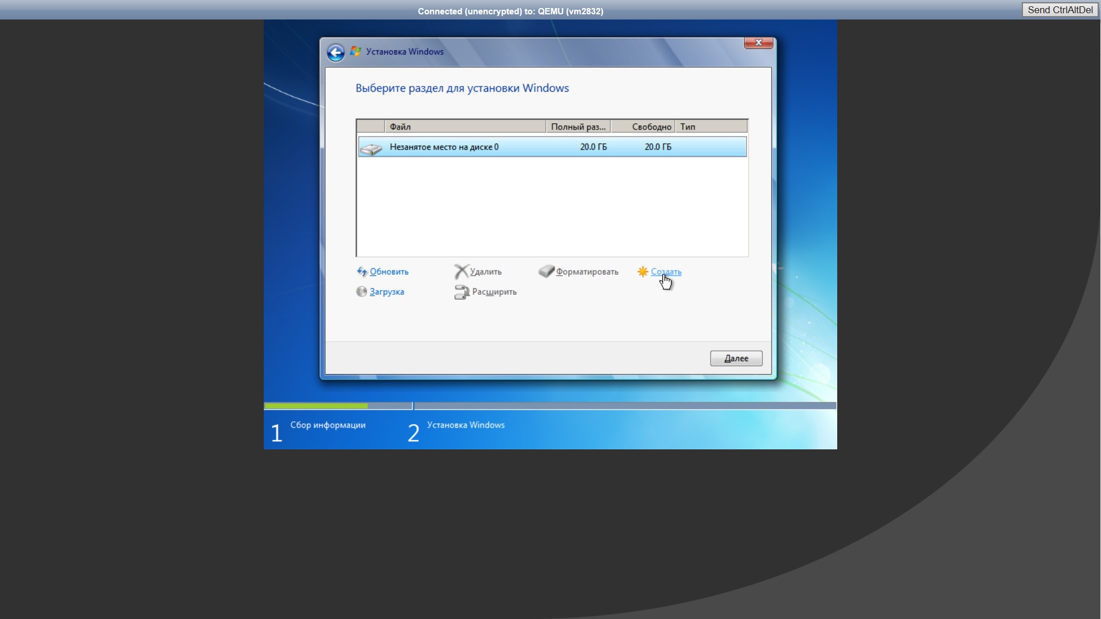1101x619 pixels.
Task: Click the Расширить link text
Action: tap(494, 292)
